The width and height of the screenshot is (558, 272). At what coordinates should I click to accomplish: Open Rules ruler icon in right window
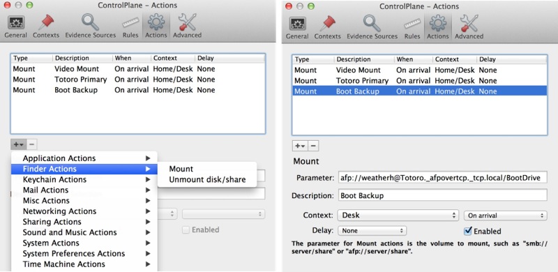click(x=412, y=27)
